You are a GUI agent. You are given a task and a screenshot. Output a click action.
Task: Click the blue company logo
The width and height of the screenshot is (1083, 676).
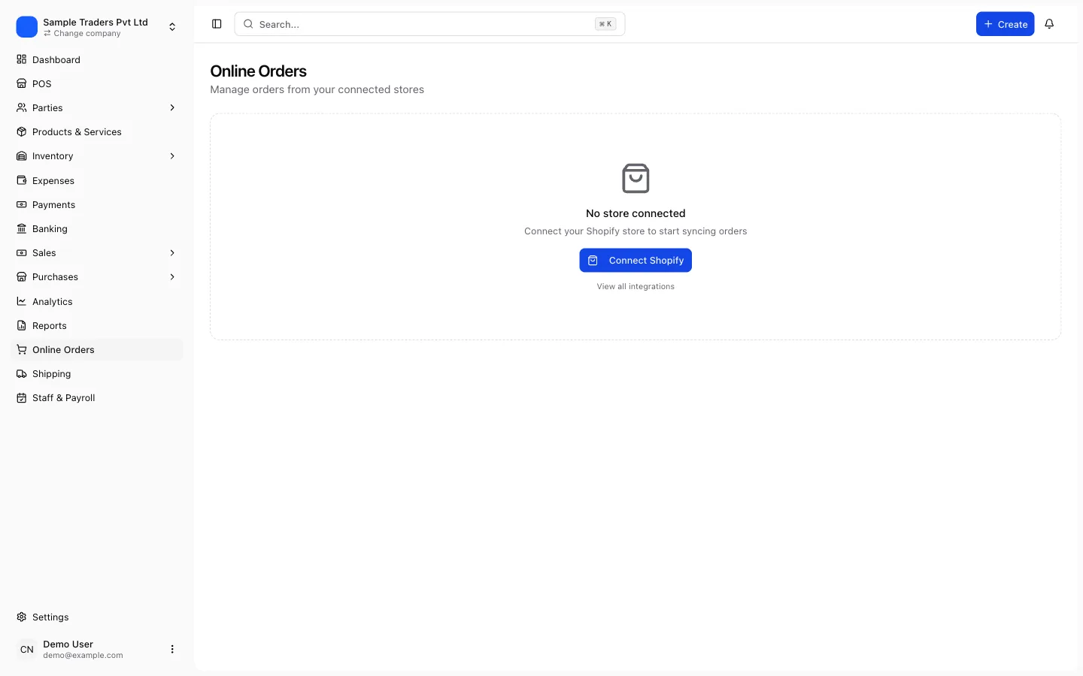(27, 27)
